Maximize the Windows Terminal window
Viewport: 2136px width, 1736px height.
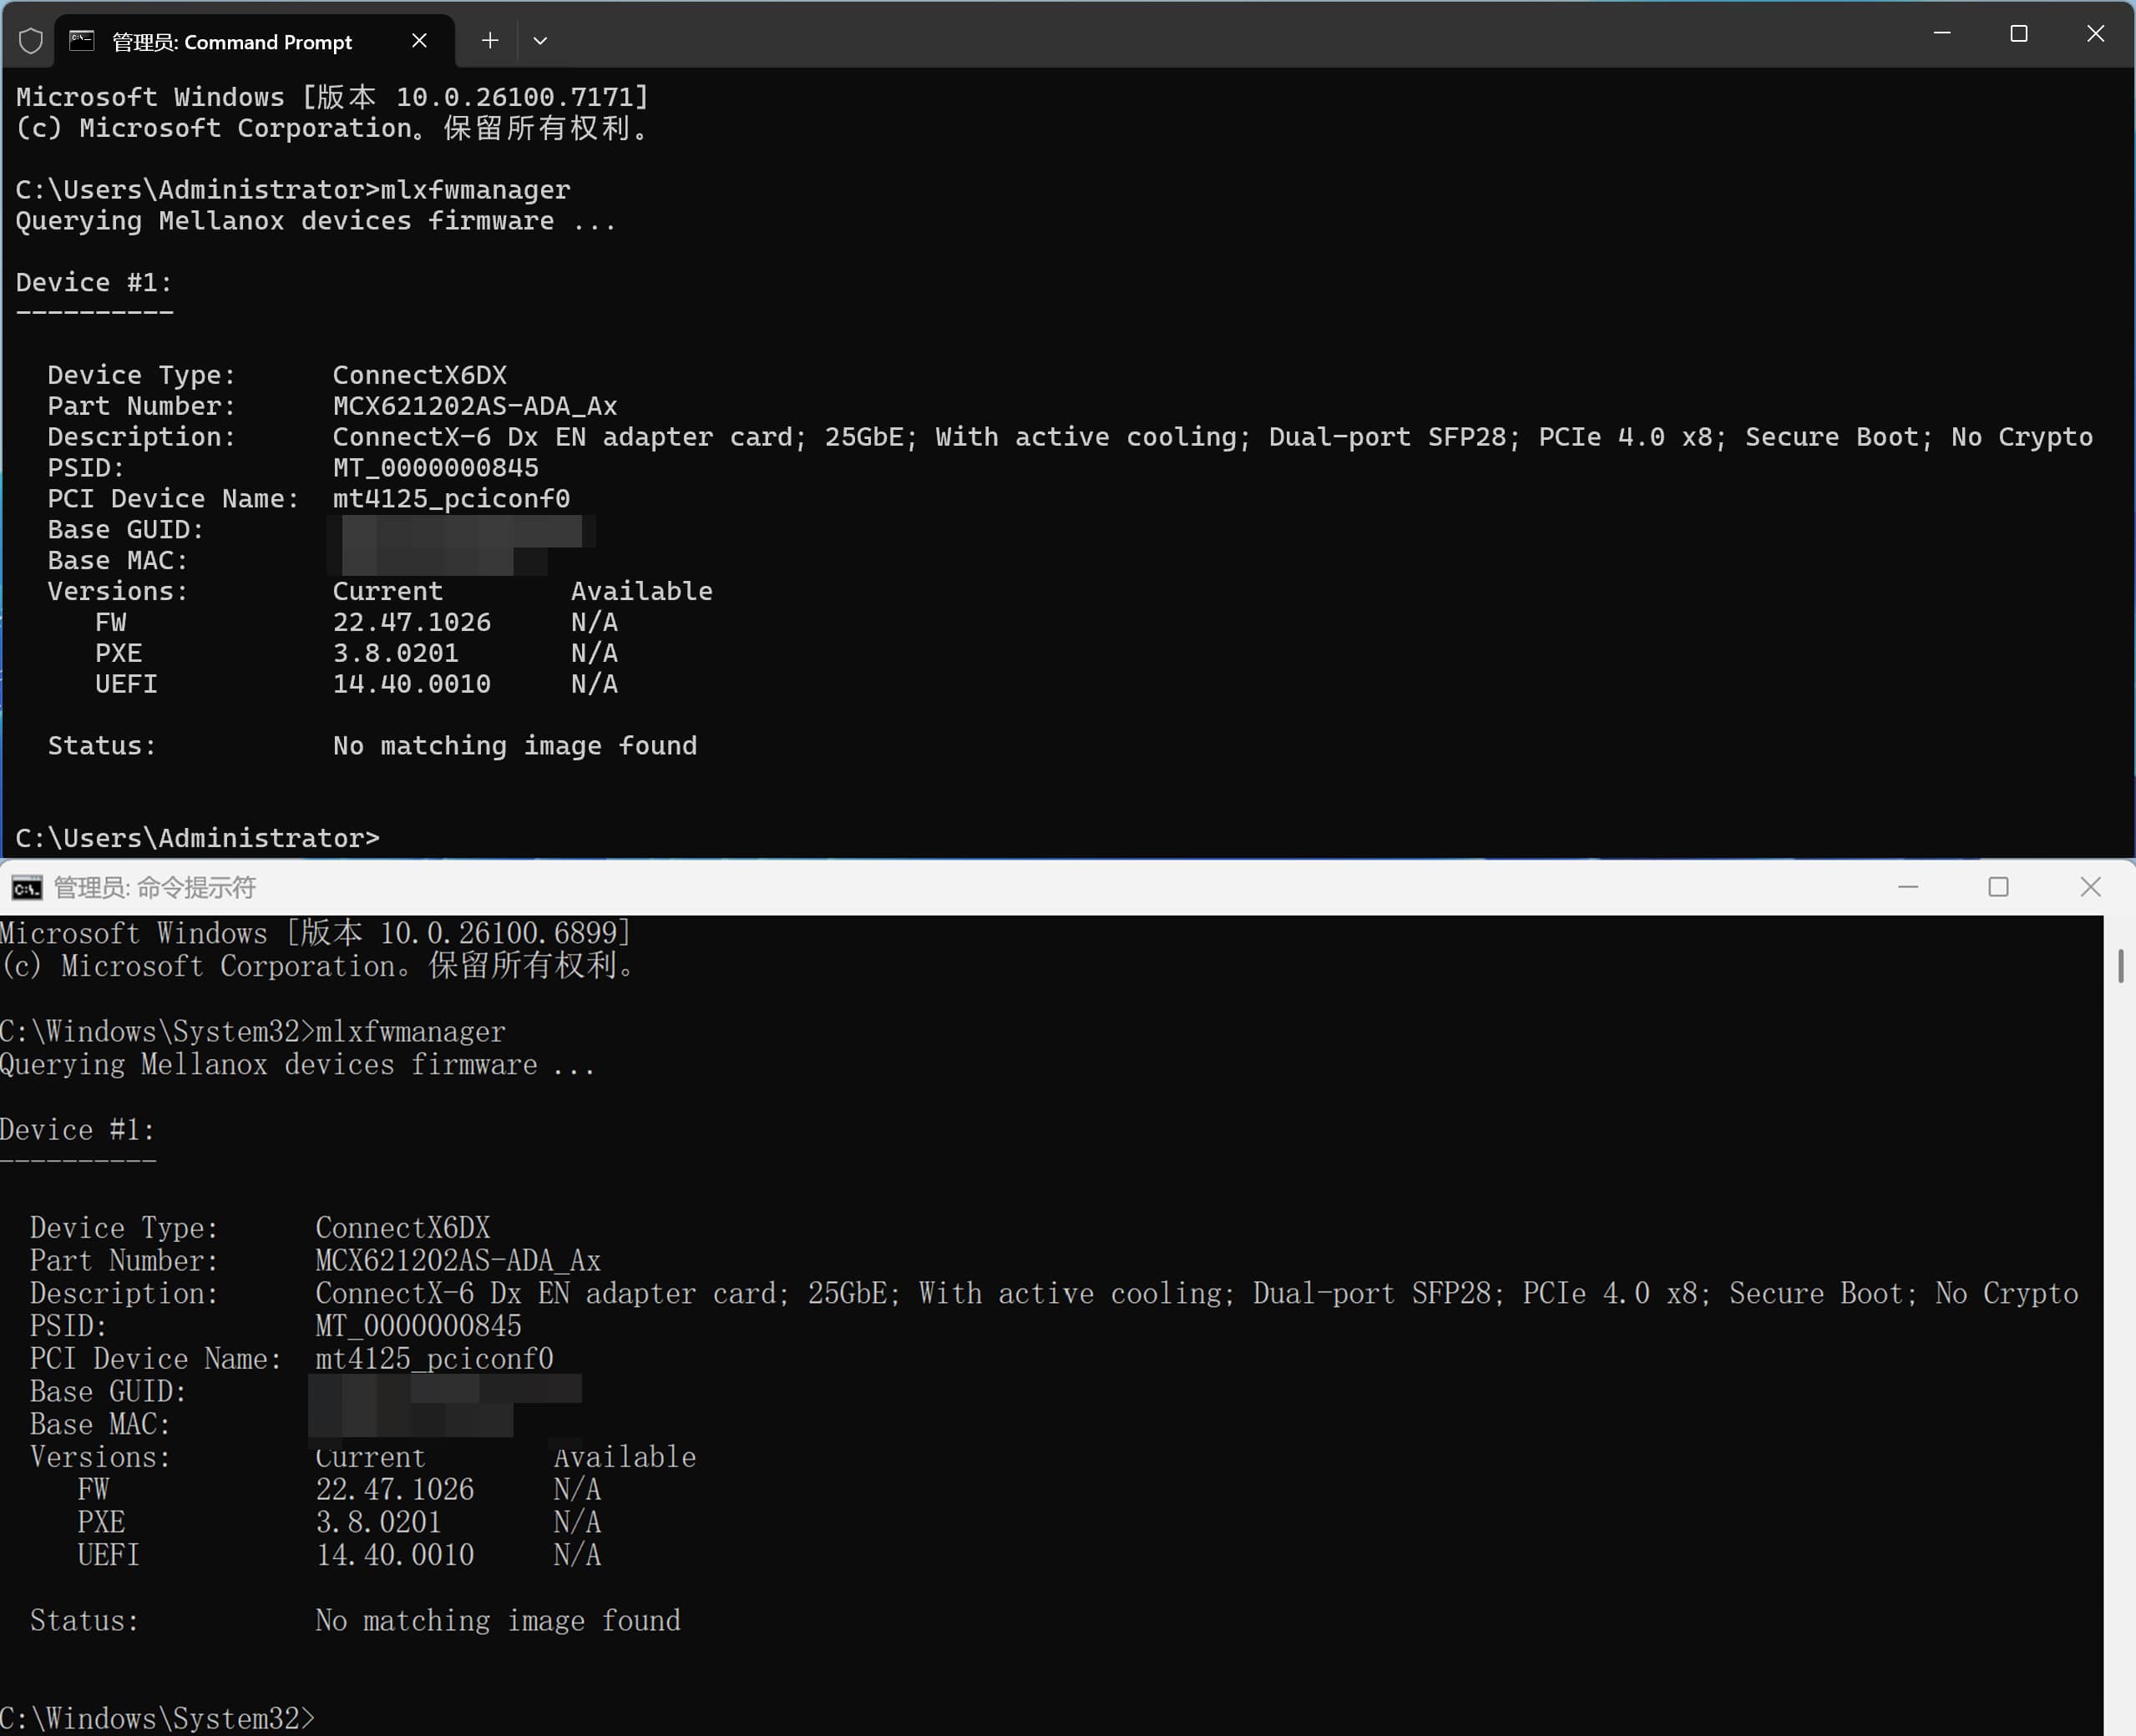click(2019, 34)
